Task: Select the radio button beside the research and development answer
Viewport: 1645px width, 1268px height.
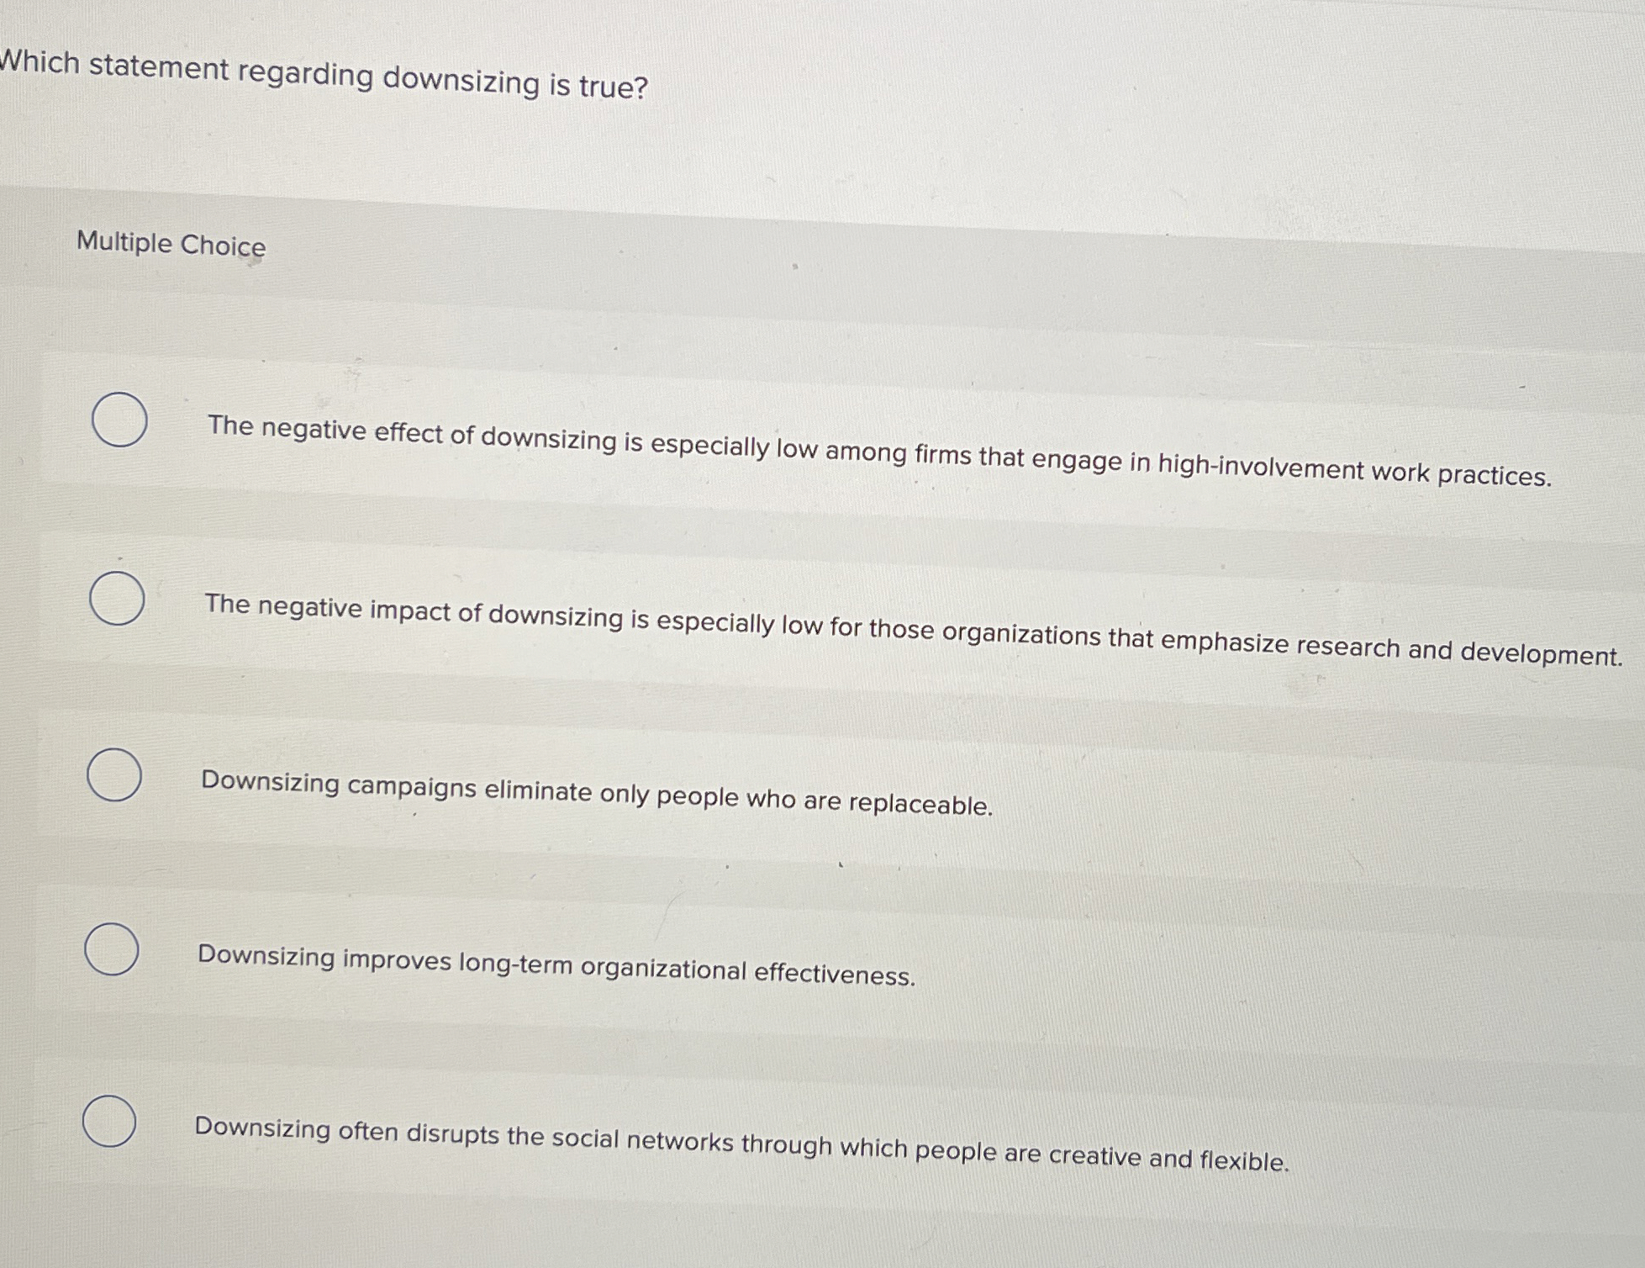Action: [116, 597]
